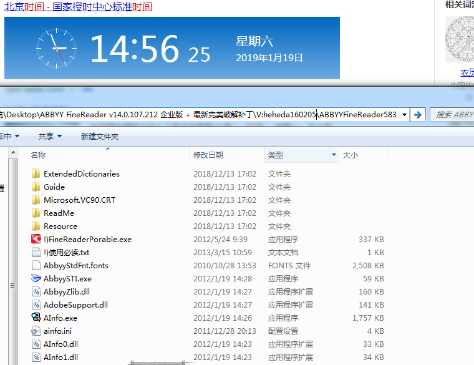Sort files by 修改日期 column header

[x=208, y=155]
